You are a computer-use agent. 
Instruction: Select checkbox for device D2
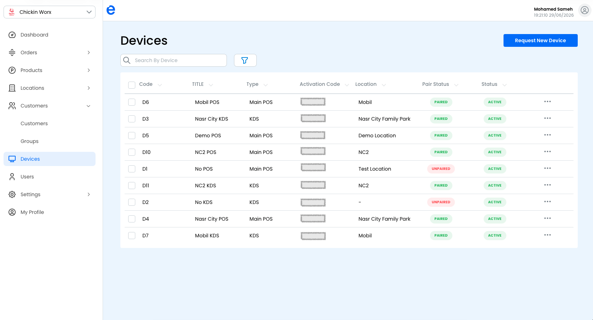pos(132,202)
